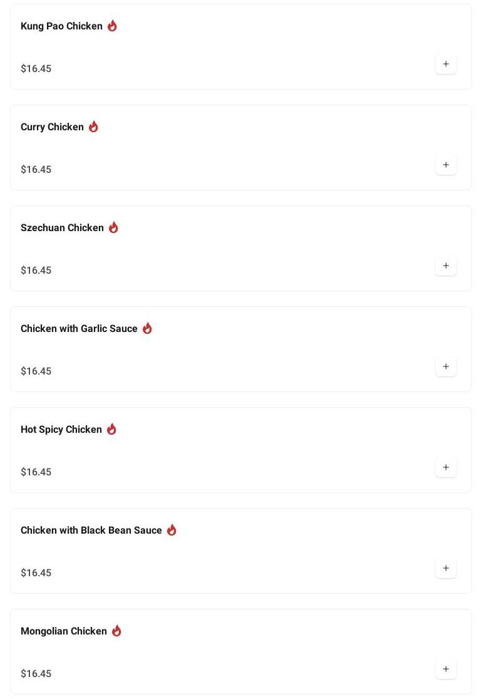Select Hot Spicy Chicken's flame icon
Viewport: 482px width, 699px height.
click(111, 429)
